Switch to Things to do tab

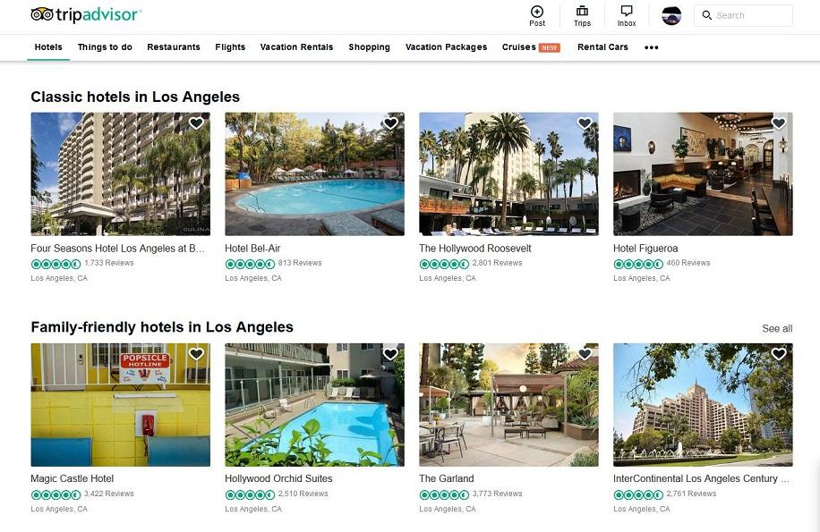pyautogui.click(x=105, y=47)
